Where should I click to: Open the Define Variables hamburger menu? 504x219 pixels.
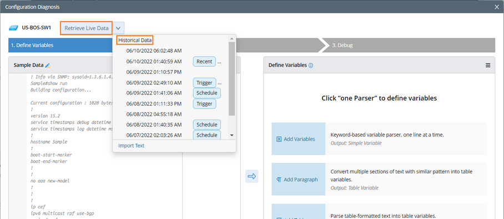tap(488, 66)
